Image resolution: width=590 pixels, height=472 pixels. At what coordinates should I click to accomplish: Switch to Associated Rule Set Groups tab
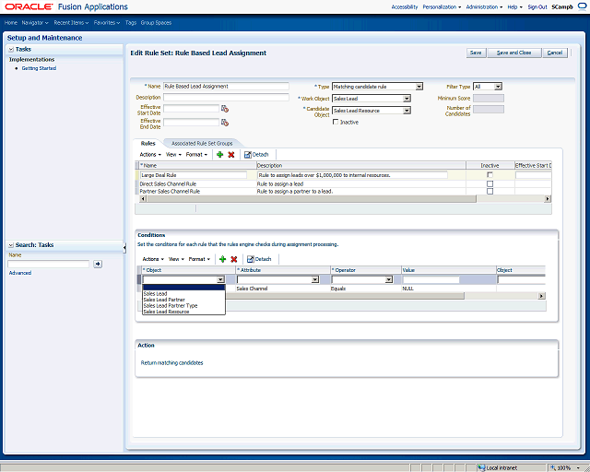coord(202,144)
